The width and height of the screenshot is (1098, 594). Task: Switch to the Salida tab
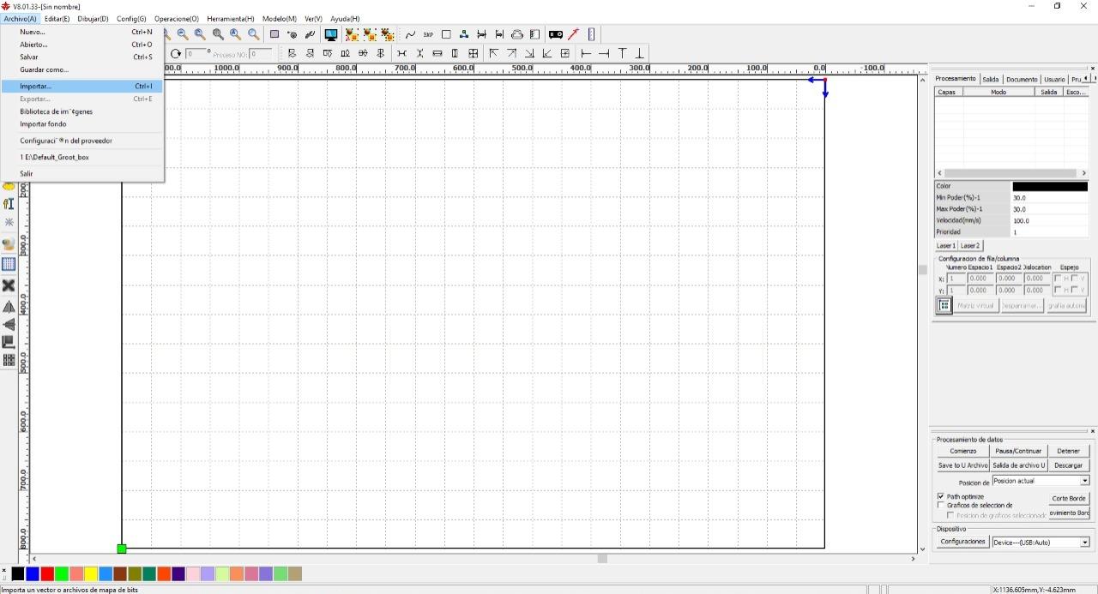pos(991,79)
